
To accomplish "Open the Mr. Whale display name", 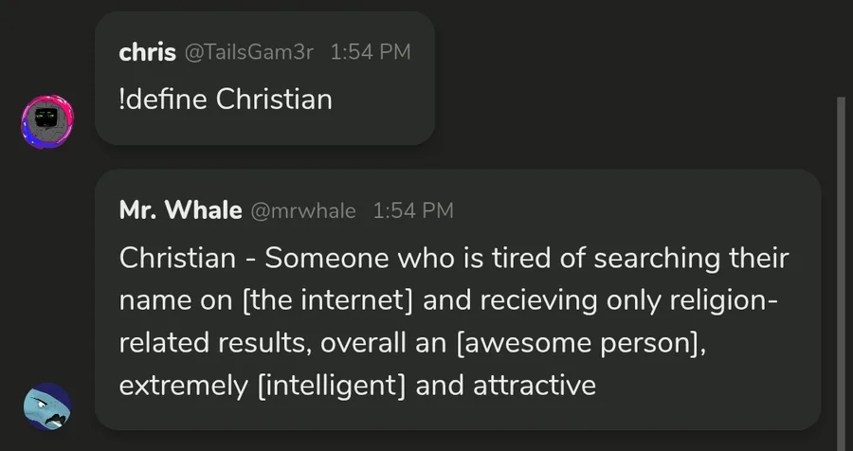I will pyautogui.click(x=180, y=210).
